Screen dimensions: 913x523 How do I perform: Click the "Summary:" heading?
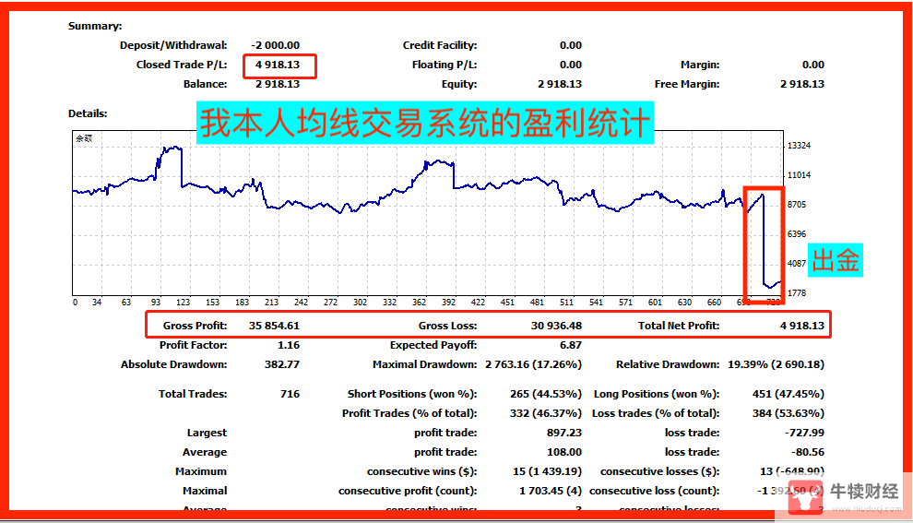(x=95, y=26)
